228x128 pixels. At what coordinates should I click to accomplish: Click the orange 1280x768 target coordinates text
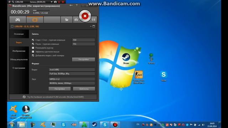[27, 27]
